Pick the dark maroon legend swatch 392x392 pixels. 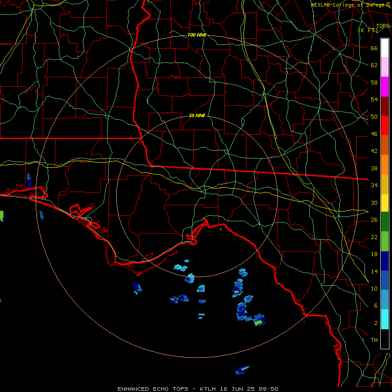click(x=385, y=106)
